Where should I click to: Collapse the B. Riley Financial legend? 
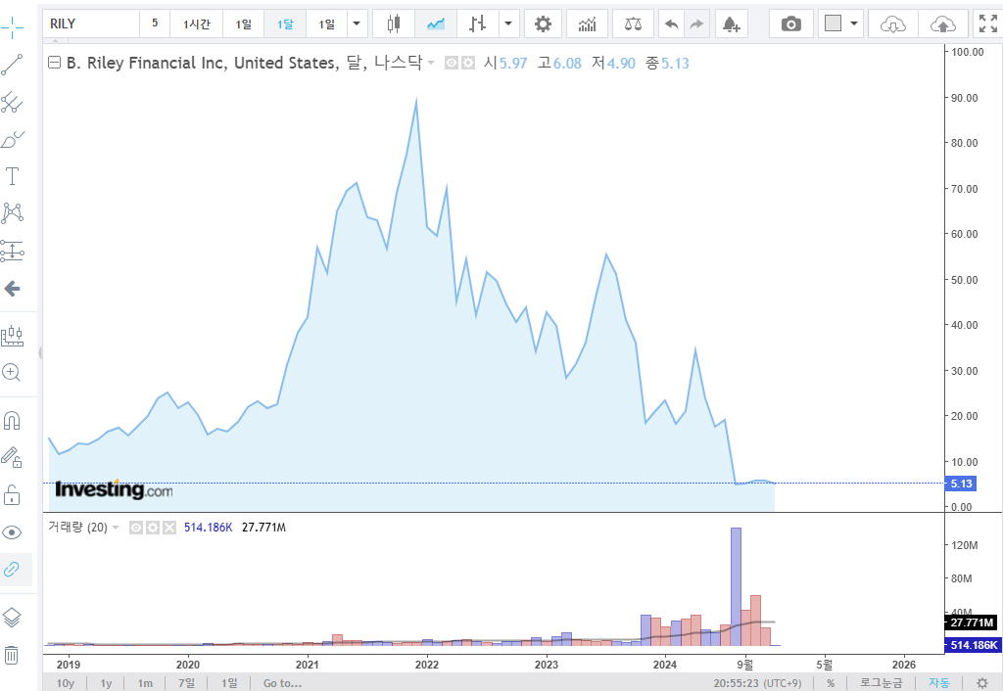point(55,63)
